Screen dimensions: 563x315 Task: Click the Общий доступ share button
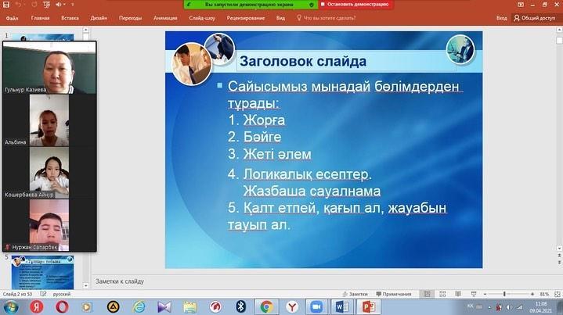pos(536,16)
